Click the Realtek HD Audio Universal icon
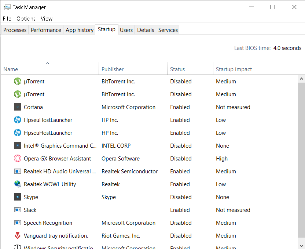 coord(18,172)
